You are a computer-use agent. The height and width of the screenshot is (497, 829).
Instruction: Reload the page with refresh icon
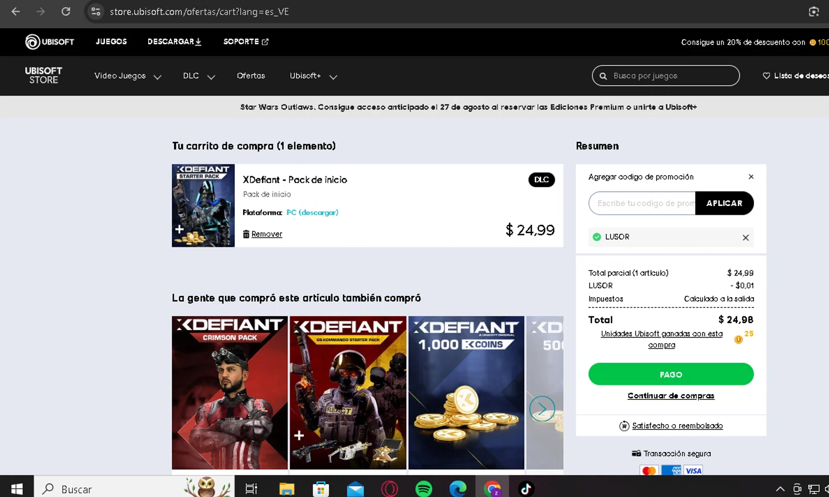(x=66, y=12)
